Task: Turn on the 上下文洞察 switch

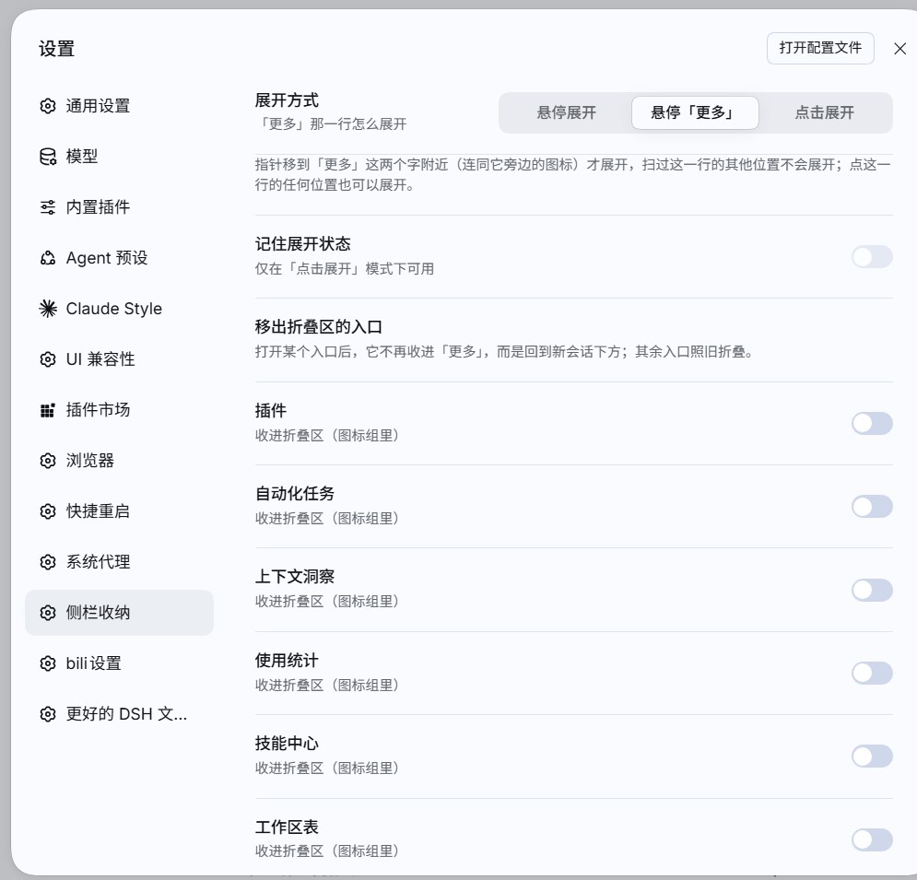Action: [x=872, y=590]
